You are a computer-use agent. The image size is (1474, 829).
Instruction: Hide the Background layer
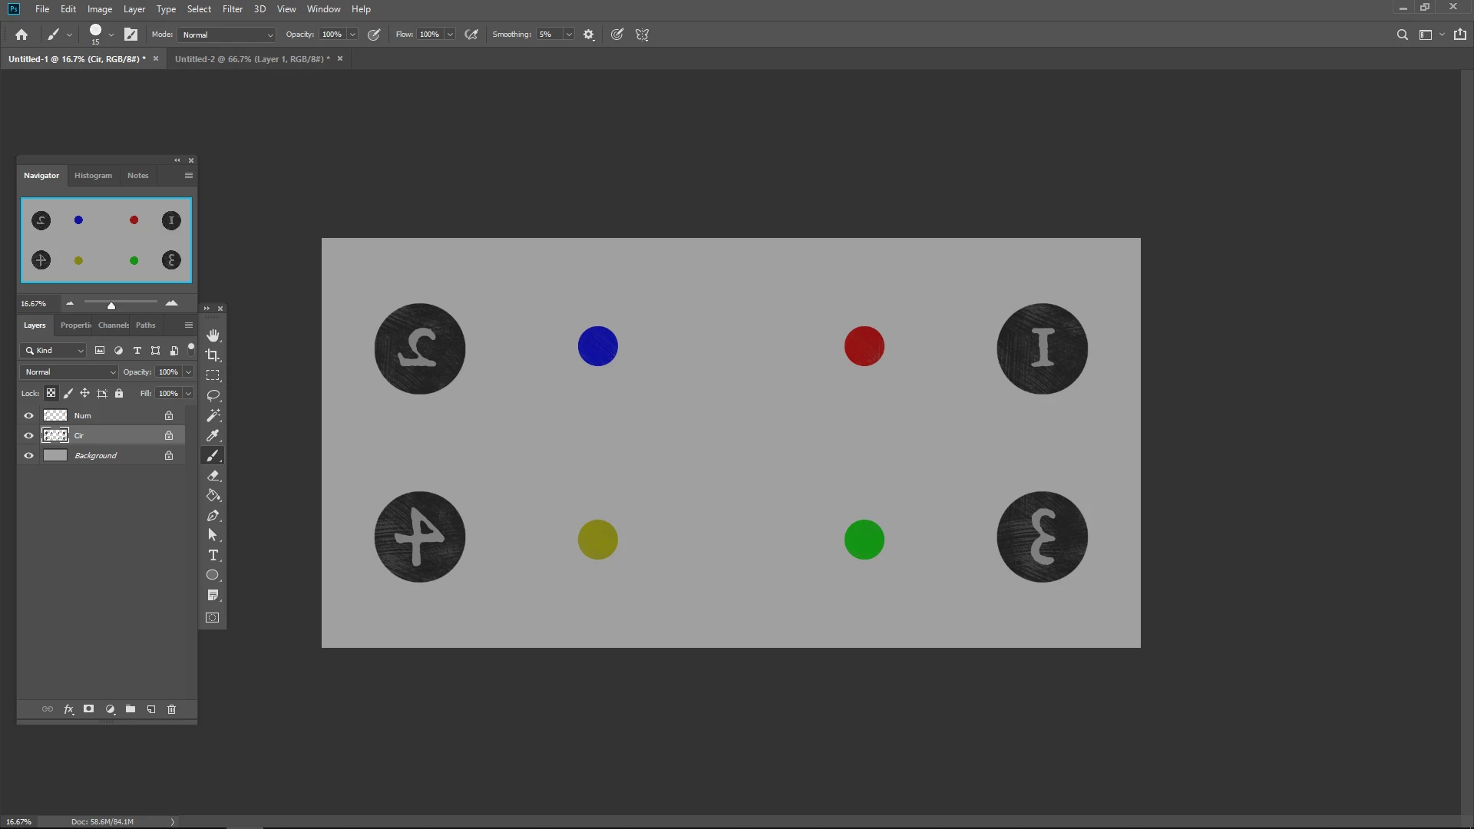(29, 455)
